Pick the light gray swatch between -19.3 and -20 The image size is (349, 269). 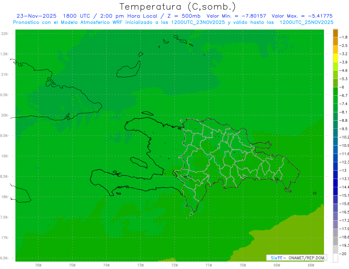click(335, 250)
